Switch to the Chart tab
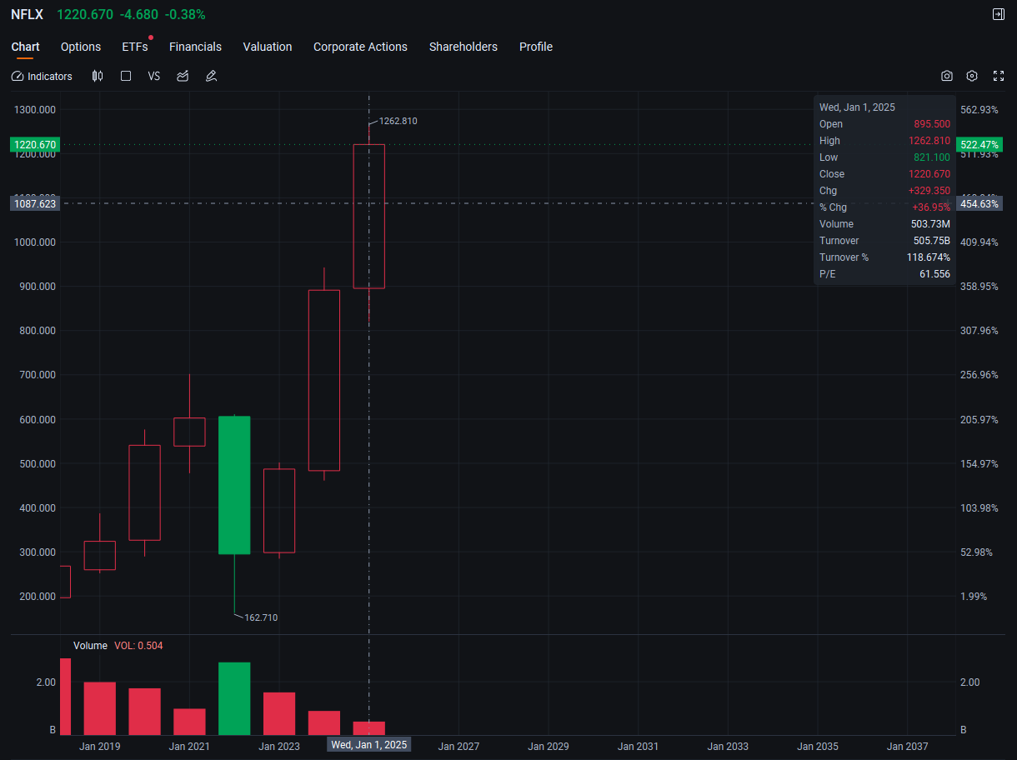1017x760 pixels. [25, 47]
